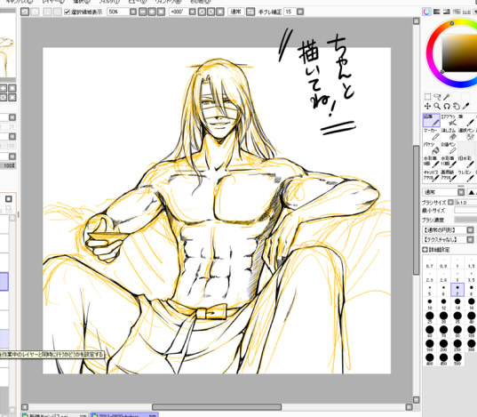
Task: Toggle the selection edge display checkbox
Action: click(68, 12)
